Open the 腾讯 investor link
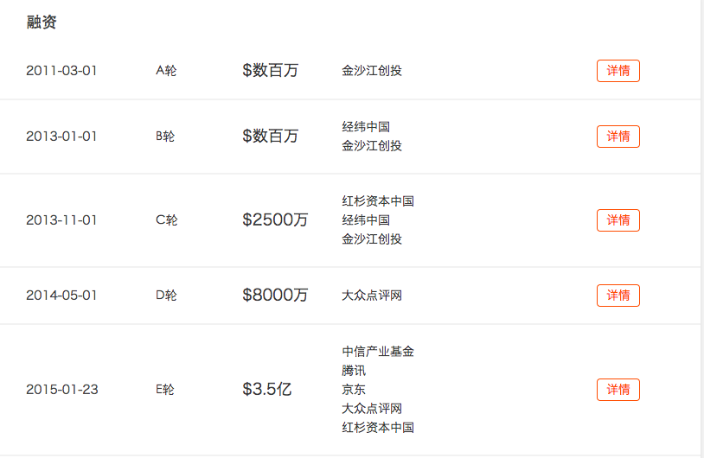The height and width of the screenshot is (458, 704). pos(354,371)
